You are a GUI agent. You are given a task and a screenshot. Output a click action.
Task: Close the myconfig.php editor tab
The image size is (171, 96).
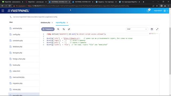pos(67,23)
